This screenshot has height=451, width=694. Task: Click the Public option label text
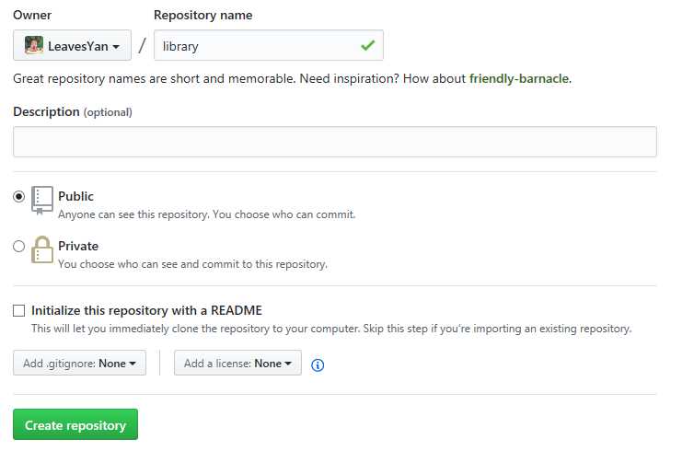(75, 196)
